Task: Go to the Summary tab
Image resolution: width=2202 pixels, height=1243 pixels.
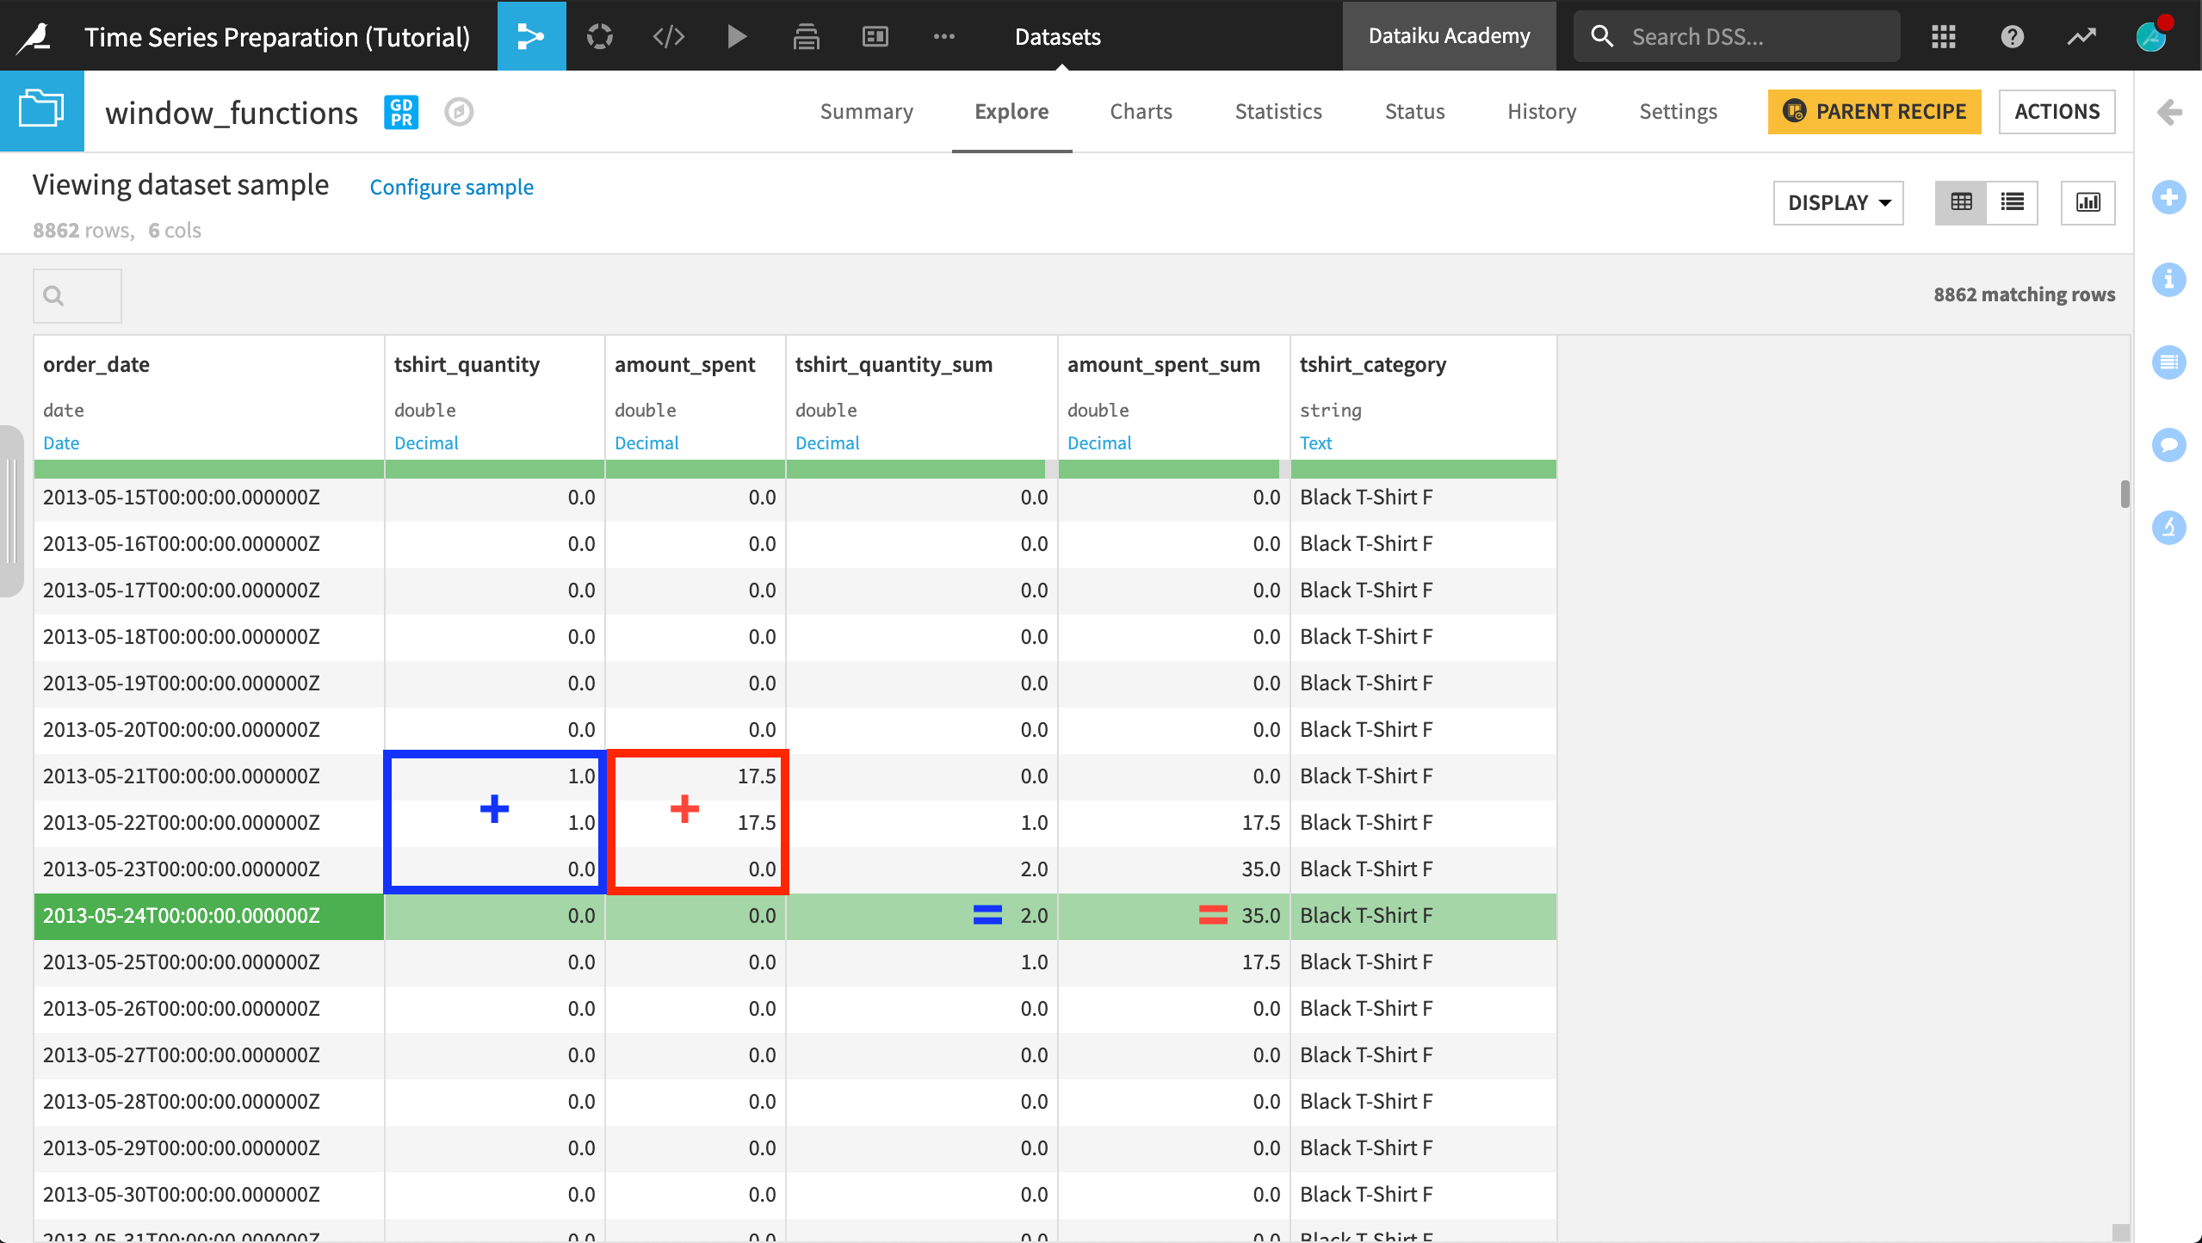Action: (866, 111)
